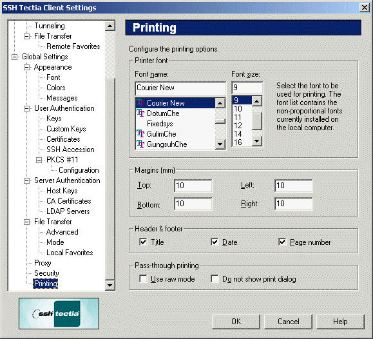The width and height of the screenshot is (373, 339).
Task: Click the font size list scrollbar thumb
Action: pyautogui.click(x=257, y=121)
